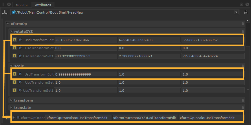Open the location path dropdown arrow

[237, 12]
